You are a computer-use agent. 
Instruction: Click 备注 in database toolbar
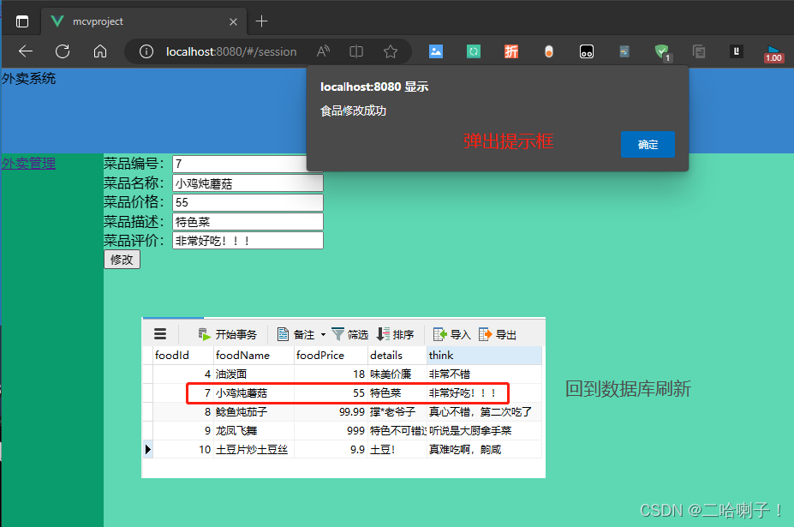[x=296, y=334]
